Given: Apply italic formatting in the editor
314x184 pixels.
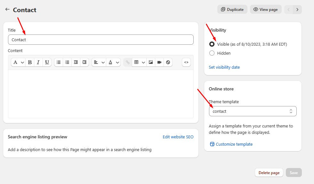Looking at the screenshot, I should pos(38,62).
